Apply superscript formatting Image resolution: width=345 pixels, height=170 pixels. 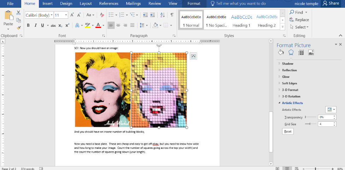coord(67,25)
